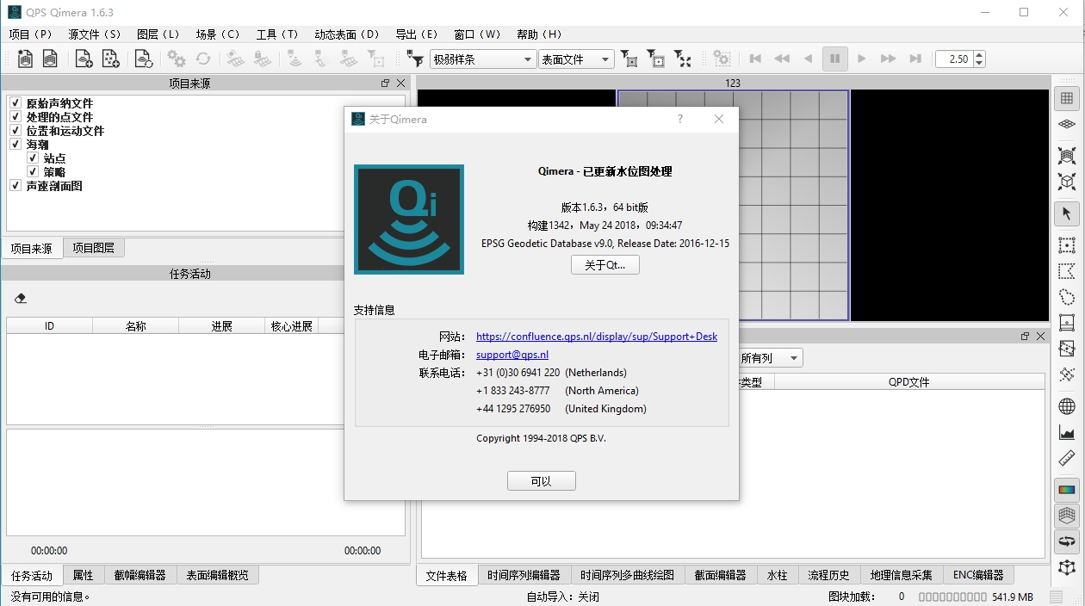The height and width of the screenshot is (606, 1085).
Task: Click the surface refresh document toolbar icon
Action: [143, 59]
